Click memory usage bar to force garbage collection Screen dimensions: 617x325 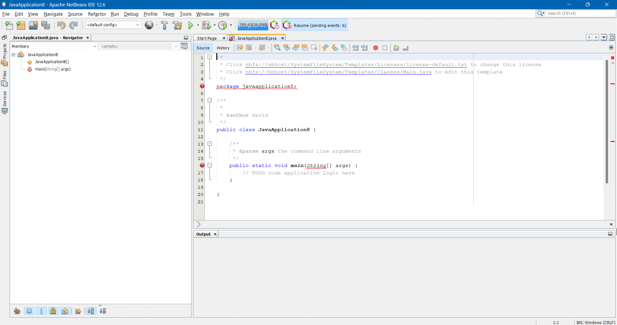[x=253, y=25]
